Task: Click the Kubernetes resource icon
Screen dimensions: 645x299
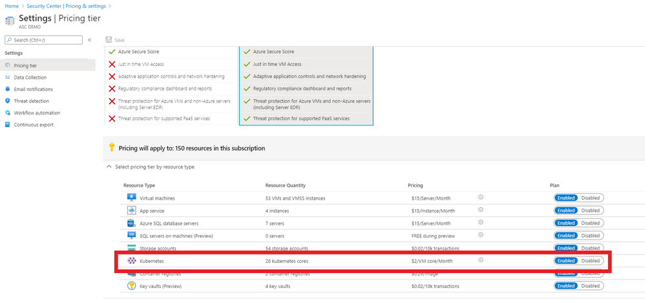Action: 131,260
